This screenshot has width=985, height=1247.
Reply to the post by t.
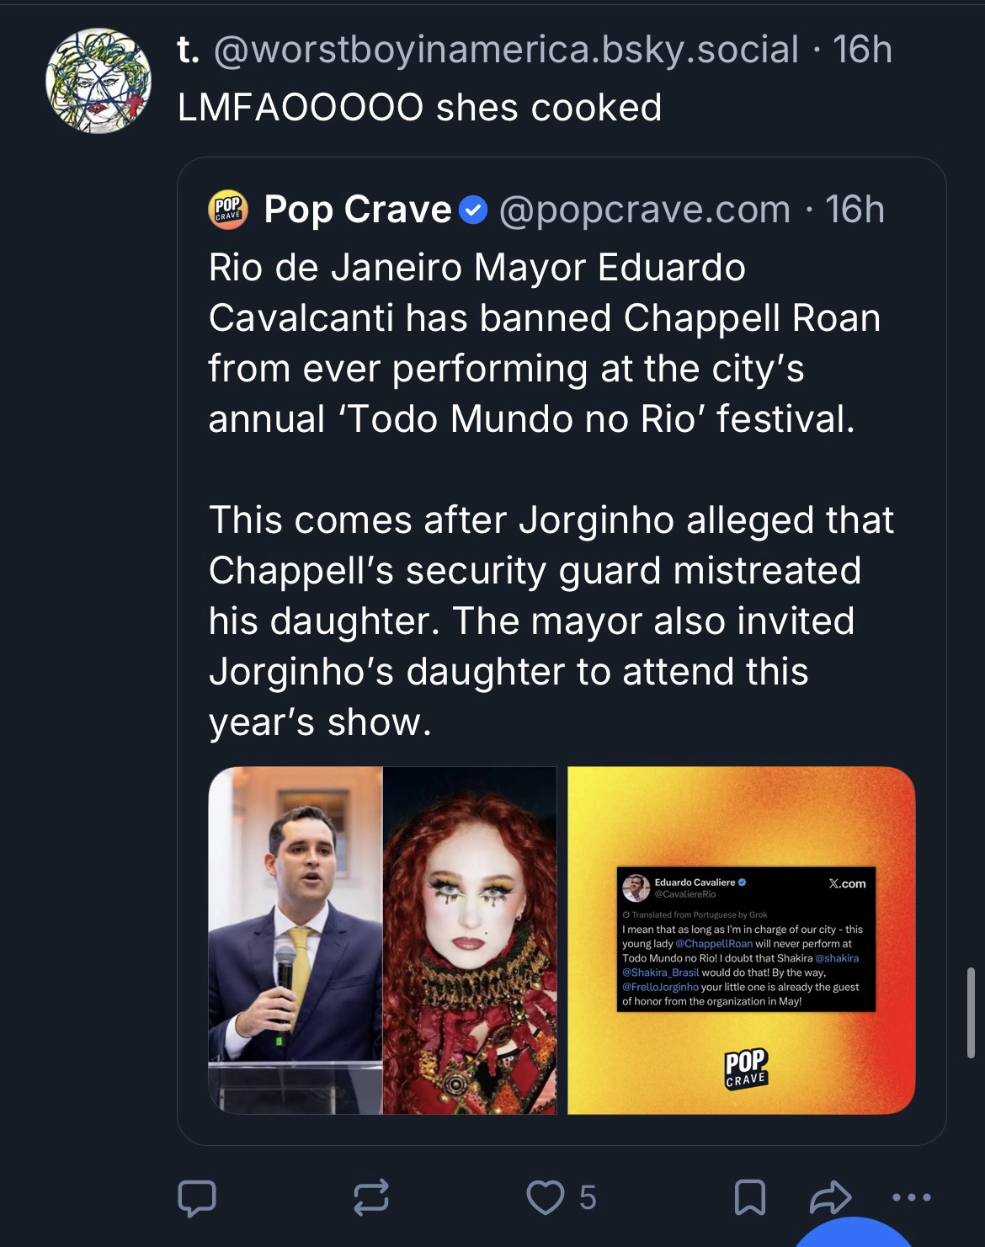[196, 1197]
